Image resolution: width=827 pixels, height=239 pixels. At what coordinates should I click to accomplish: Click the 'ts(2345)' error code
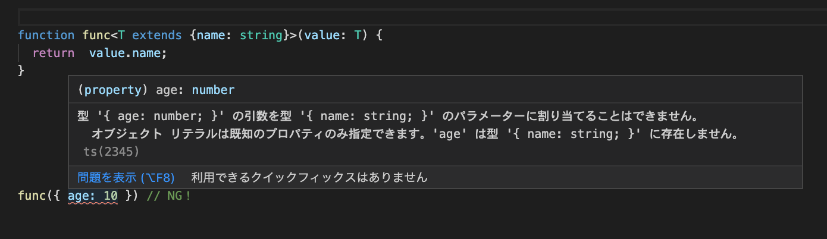(111, 152)
